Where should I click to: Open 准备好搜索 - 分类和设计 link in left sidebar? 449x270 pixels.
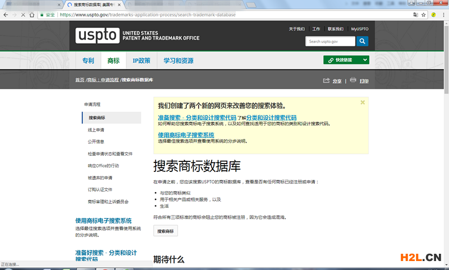tap(106, 255)
